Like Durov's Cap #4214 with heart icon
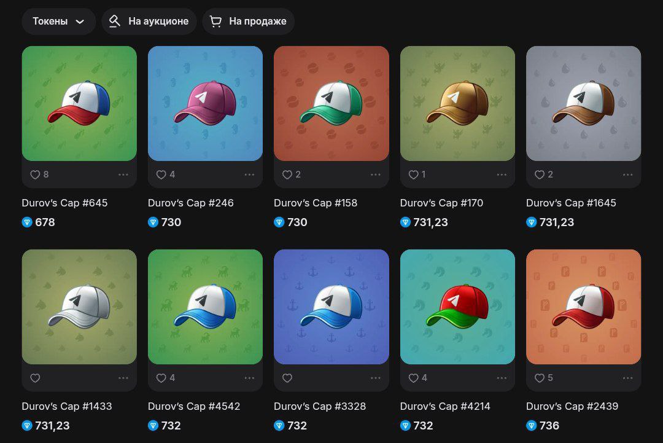Screen dimensions: 663x443 point(414,378)
